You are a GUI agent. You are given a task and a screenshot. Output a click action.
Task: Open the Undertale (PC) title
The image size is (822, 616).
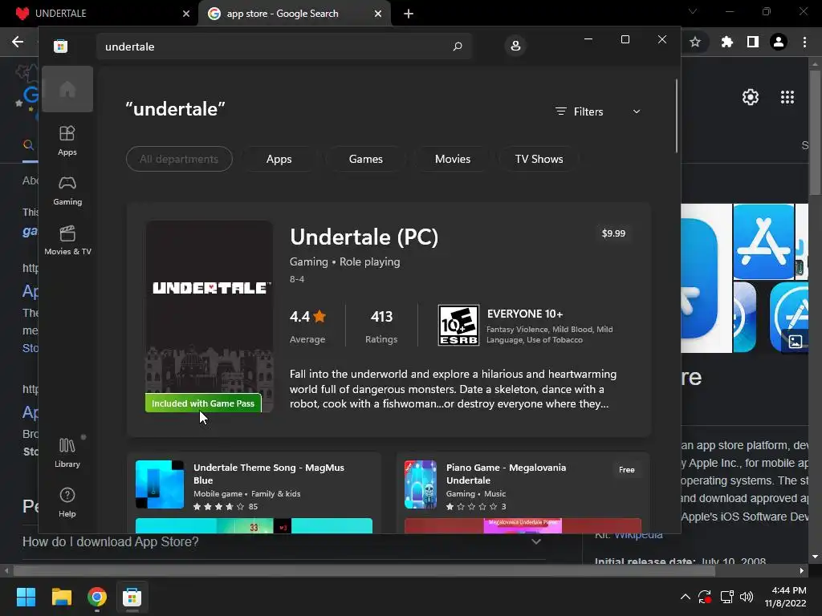click(364, 237)
